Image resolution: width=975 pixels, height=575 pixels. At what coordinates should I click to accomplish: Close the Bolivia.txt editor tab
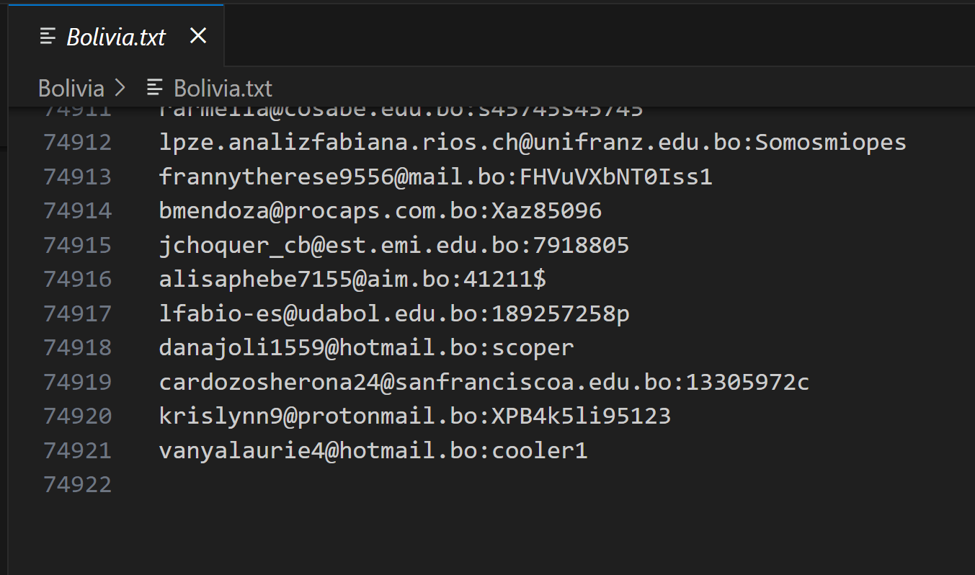coord(198,36)
